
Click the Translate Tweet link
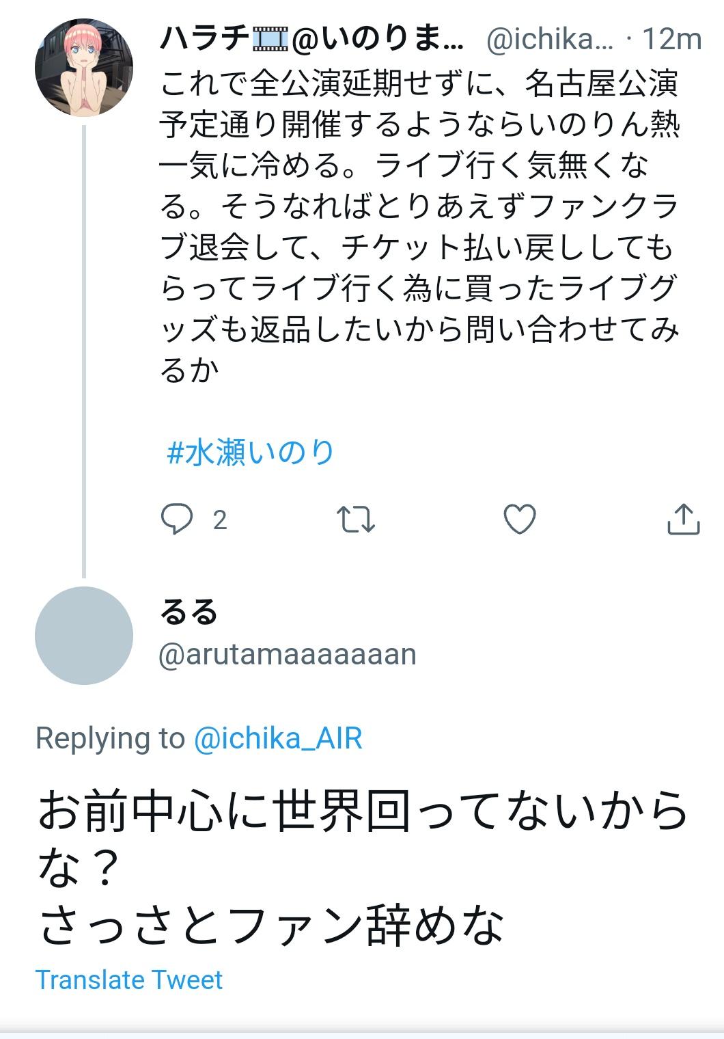(128, 980)
